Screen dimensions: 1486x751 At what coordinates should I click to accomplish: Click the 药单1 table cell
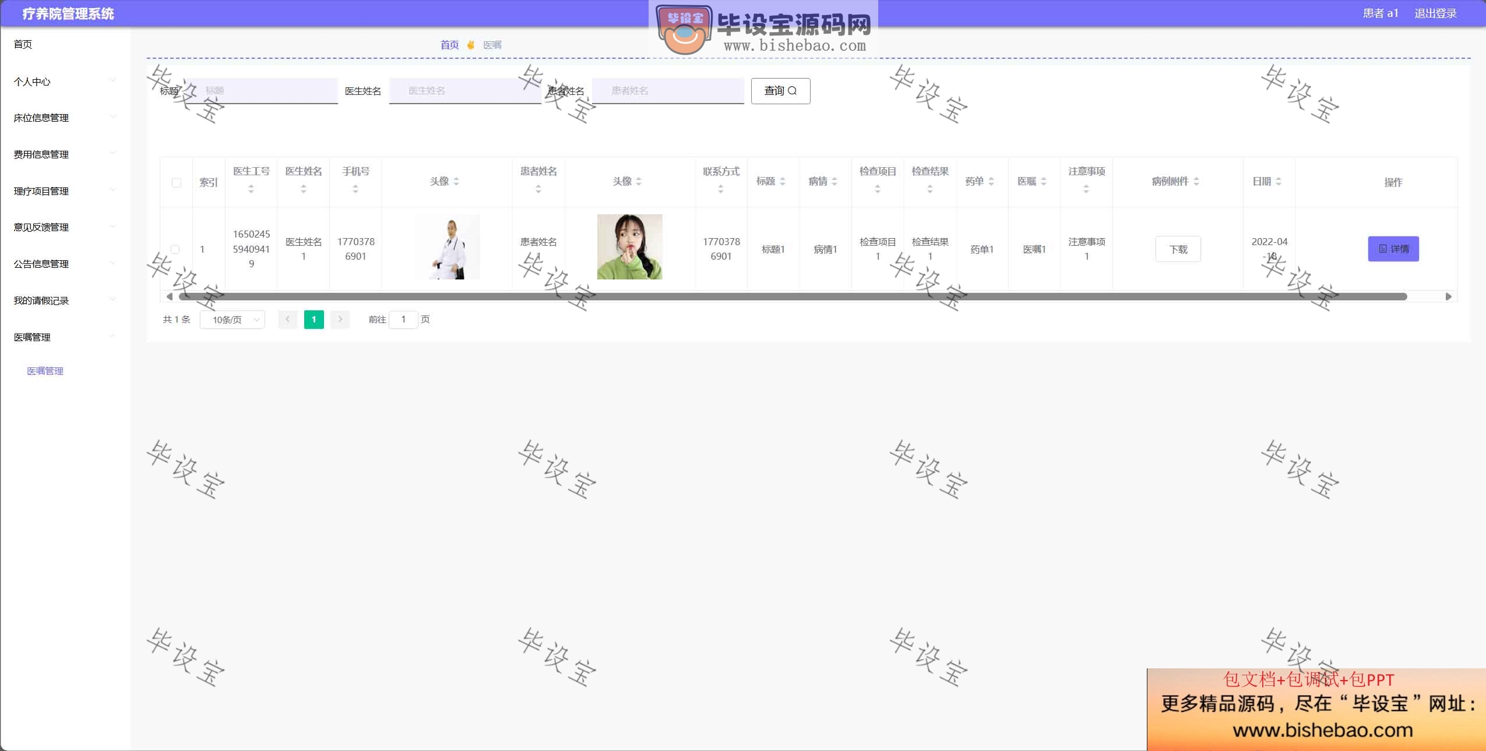pyautogui.click(x=982, y=249)
